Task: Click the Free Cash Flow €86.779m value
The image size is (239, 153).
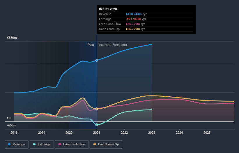Action: click(x=133, y=24)
